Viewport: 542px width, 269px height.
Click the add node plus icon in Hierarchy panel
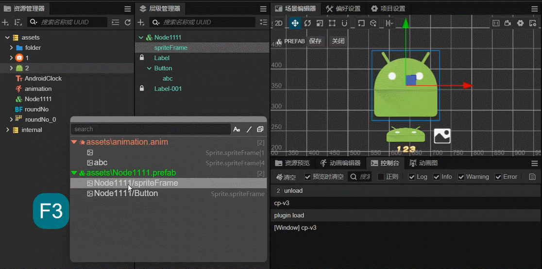[x=141, y=22]
